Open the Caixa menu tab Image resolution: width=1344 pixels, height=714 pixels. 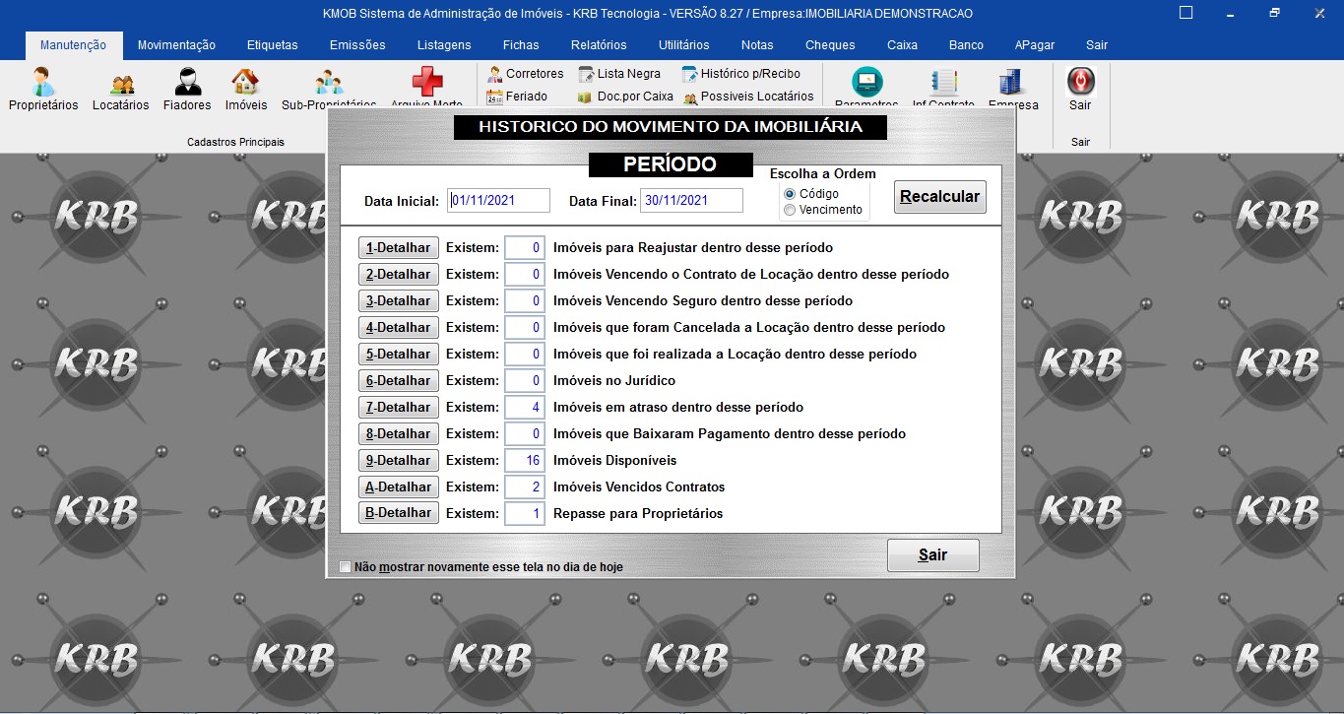coord(902,45)
